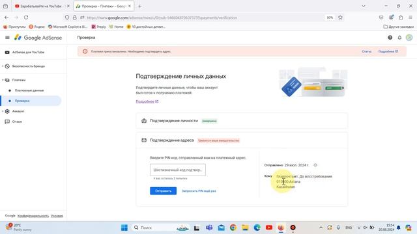Click the info icon next to sent date
The height and width of the screenshot is (234, 417).
coord(315,165)
